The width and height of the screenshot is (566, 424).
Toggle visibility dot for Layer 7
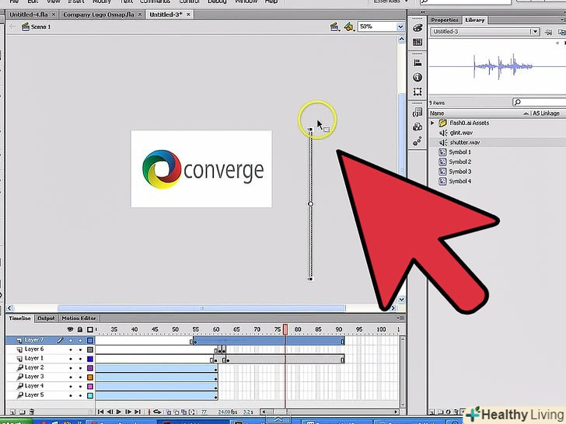tap(71, 340)
